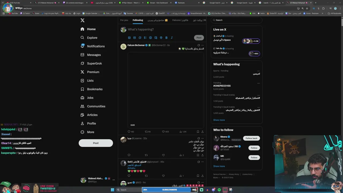
Task: Open Discord from the taskbar
Action: [213, 190]
